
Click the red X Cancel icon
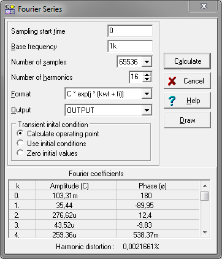(172, 81)
